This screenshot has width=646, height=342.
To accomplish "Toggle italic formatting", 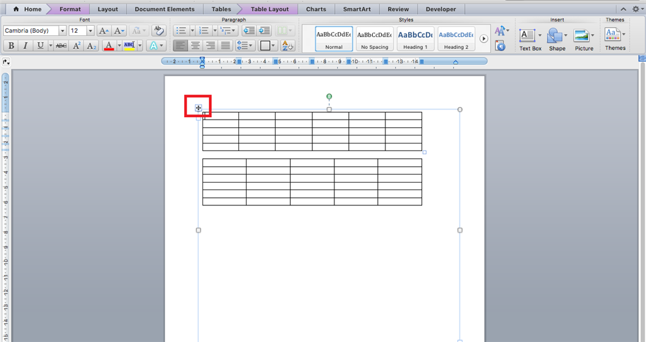I will 25,46.
